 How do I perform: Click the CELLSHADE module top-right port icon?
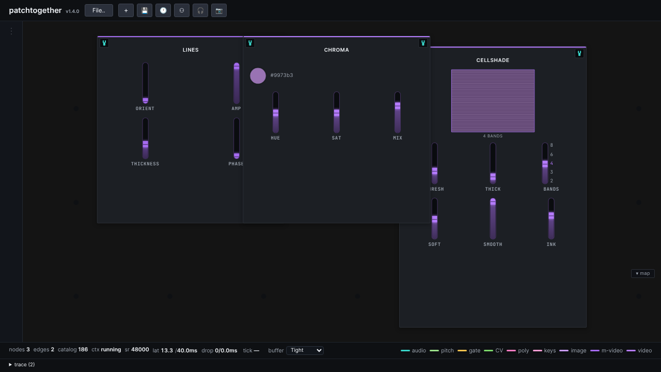[x=579, y=53]
